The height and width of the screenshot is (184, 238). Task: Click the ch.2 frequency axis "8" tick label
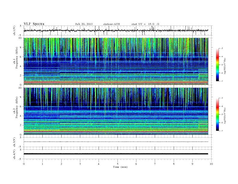coord(21,97)
